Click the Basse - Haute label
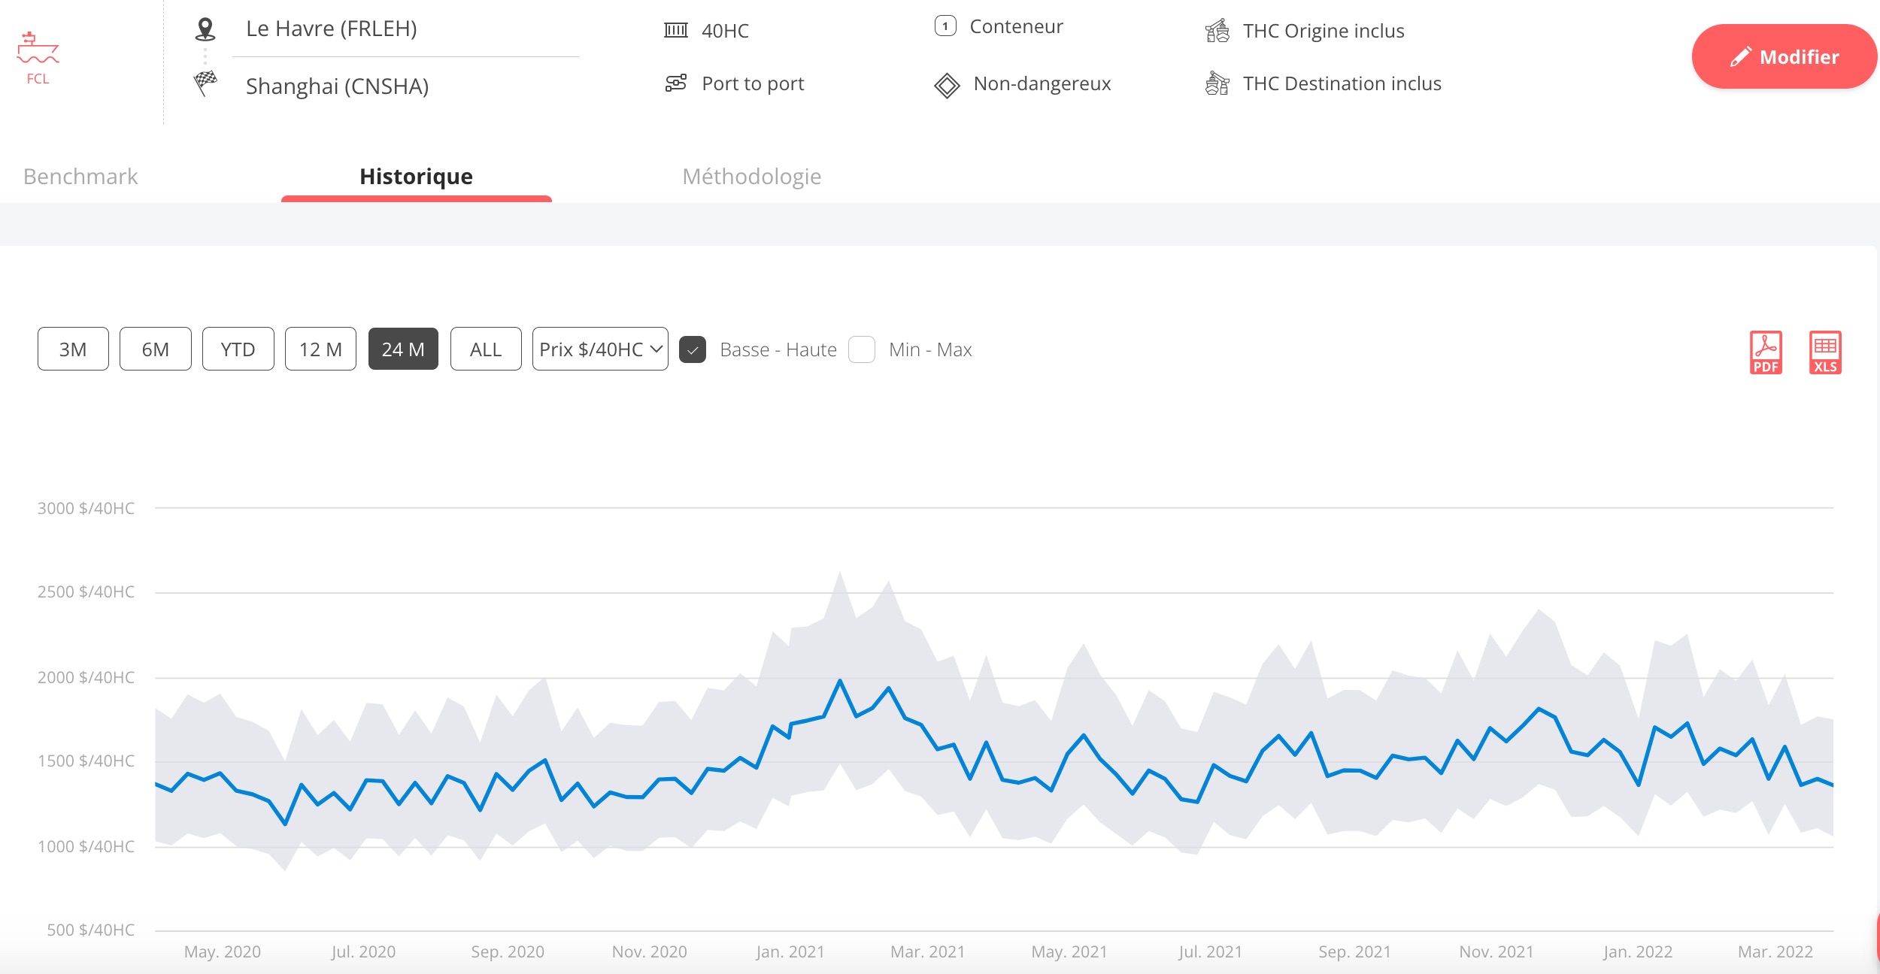Screen dimensions: 1880x974 point(778,349)
